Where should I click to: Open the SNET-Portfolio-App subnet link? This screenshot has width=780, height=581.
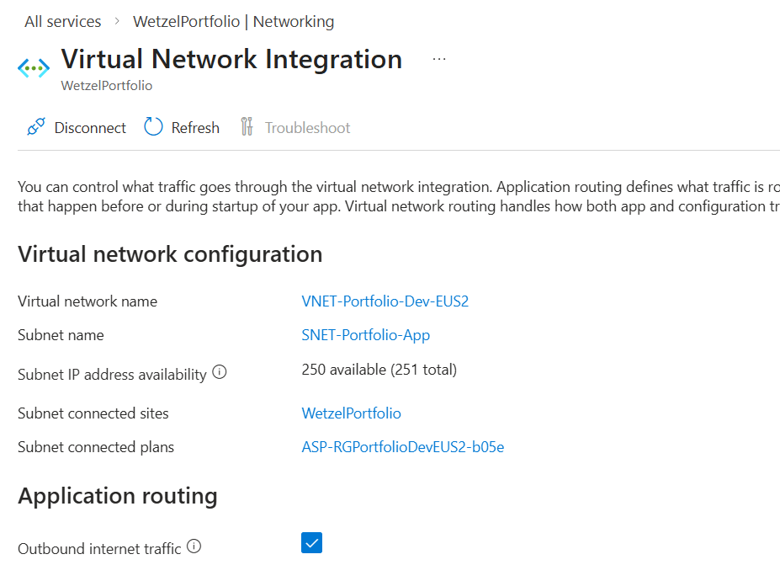click(365, 335)
